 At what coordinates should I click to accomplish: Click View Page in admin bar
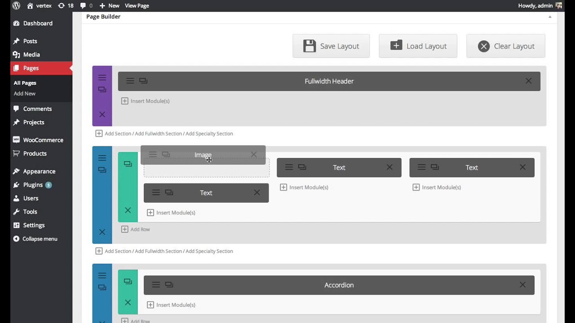(137, 5)
